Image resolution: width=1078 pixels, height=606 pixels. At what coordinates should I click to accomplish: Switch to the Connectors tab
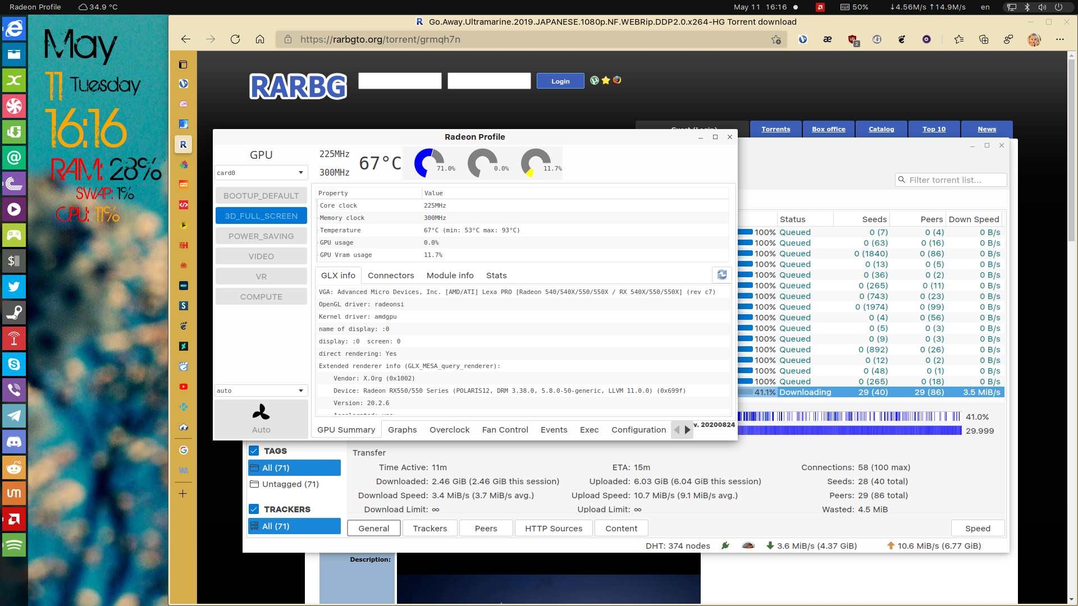tap(391, 276)
